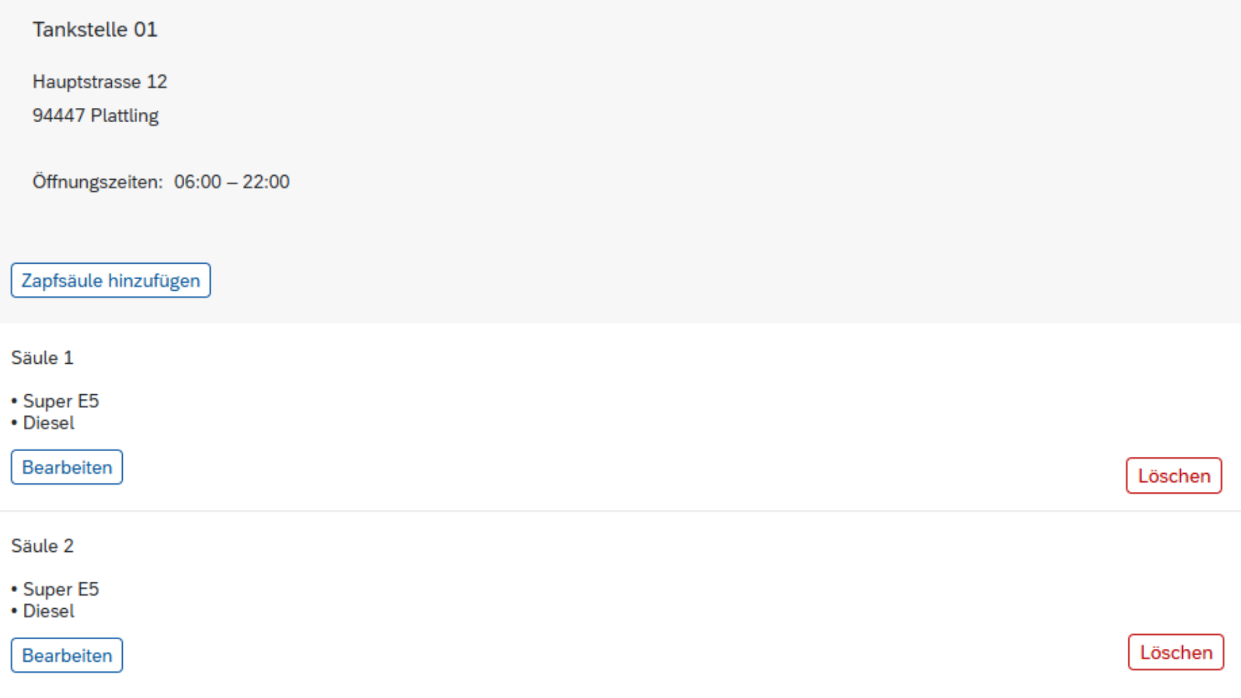This screenshot has width=1241, height=698.
Task: Click Super E5 under Säule 1
Action: (x=61, y=401)
